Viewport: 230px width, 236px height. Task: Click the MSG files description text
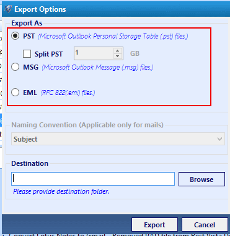(x=97, y=67)
